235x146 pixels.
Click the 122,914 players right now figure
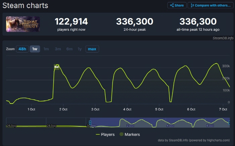71,21
